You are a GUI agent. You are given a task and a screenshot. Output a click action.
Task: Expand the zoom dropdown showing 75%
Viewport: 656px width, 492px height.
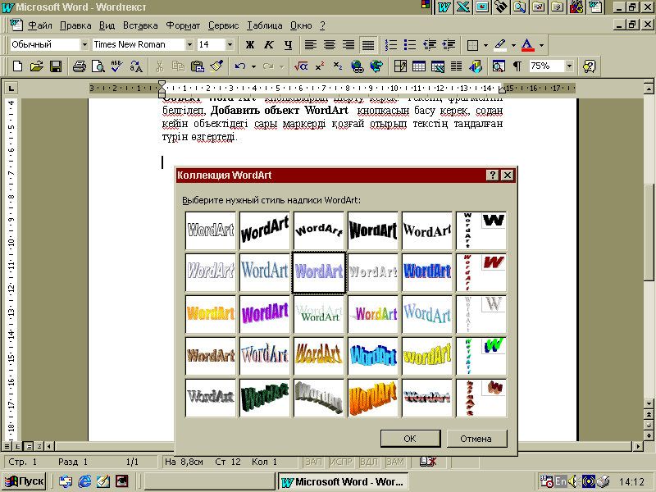pyautogui.click(x=569, y=66)
